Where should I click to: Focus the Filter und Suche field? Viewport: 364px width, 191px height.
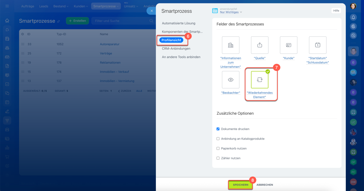tap(123, 21)
